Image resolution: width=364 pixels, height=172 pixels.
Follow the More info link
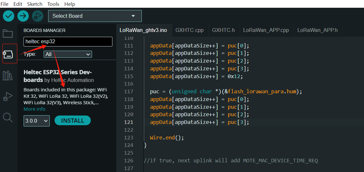click(35, 109)
